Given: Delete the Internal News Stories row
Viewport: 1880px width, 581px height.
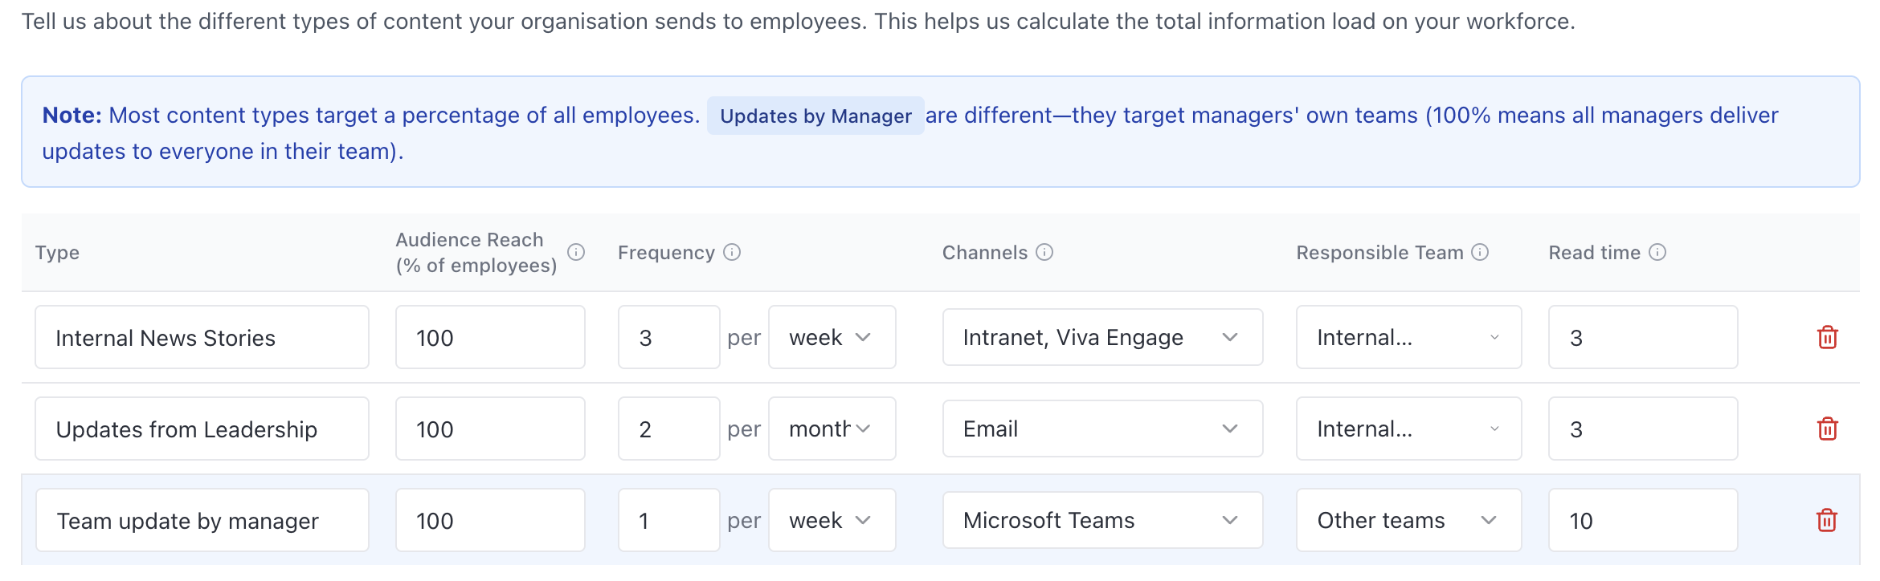Looking at the screenshot, I should (1827, 338).
